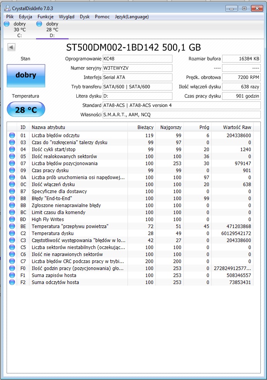The width and height of the screenshot is (267, 380).
Task: Click the Własności S.M.A.R.T. field
Action: (x=182, y=115)
